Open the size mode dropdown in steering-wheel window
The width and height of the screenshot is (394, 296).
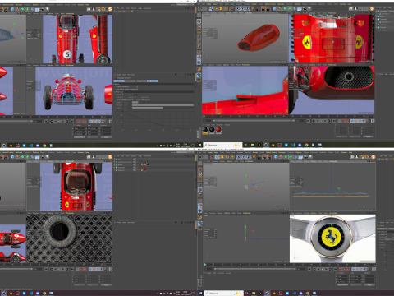click(355, 284)
